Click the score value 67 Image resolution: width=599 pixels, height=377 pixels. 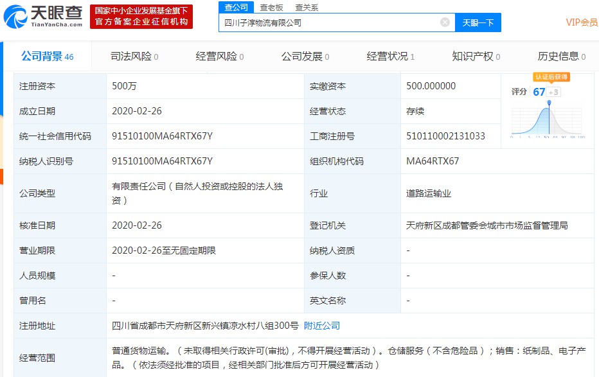click(x=539, y=92)
